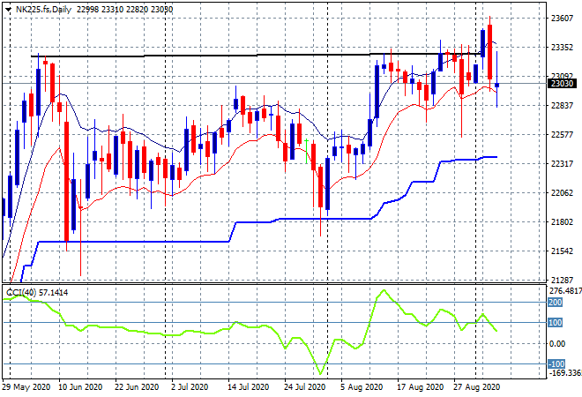582x397 pixels.
Task: Click the current price label 23030
Action: click(x=562, y=84)
